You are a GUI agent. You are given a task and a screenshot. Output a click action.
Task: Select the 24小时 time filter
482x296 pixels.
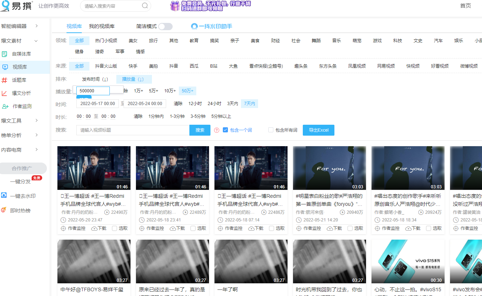(214, 104)
